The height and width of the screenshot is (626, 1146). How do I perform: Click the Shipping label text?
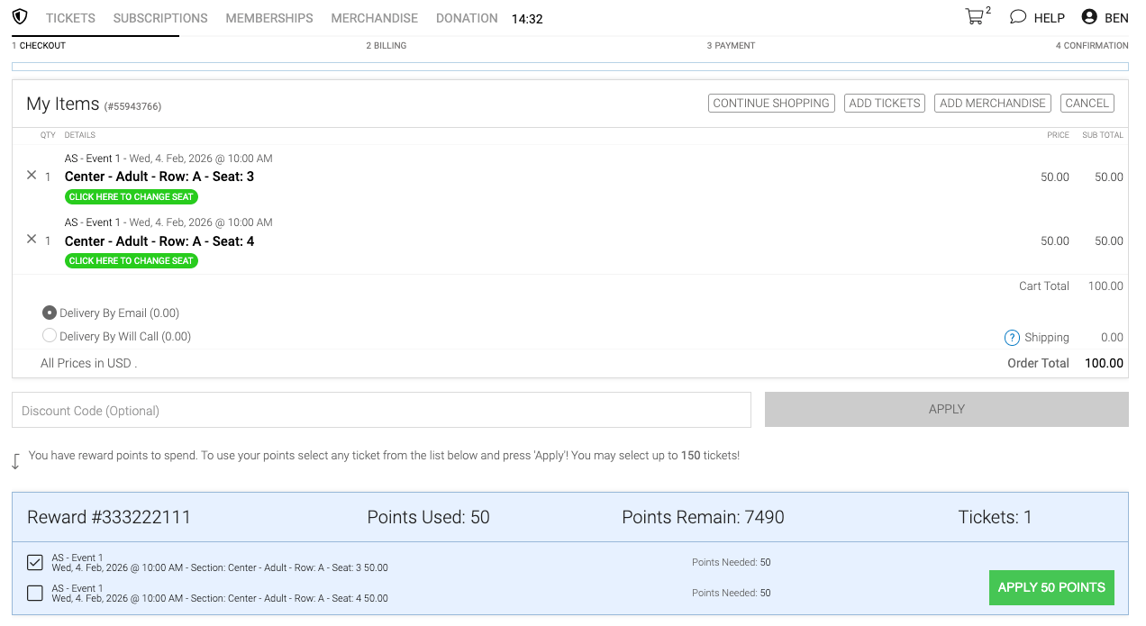tap(1047, 338)
